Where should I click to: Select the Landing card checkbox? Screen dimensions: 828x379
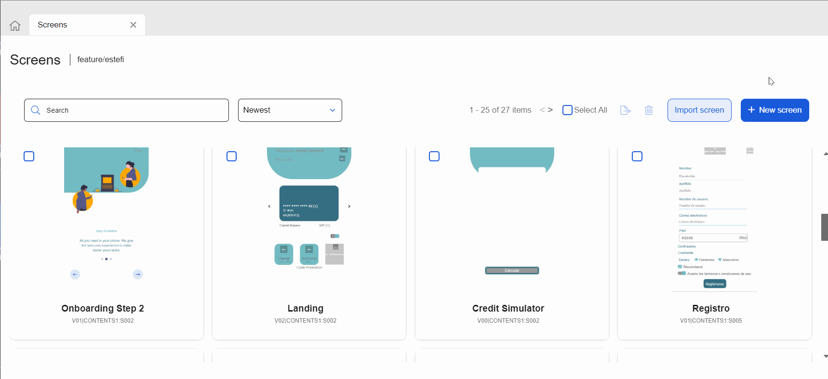(x=232, y=157)
